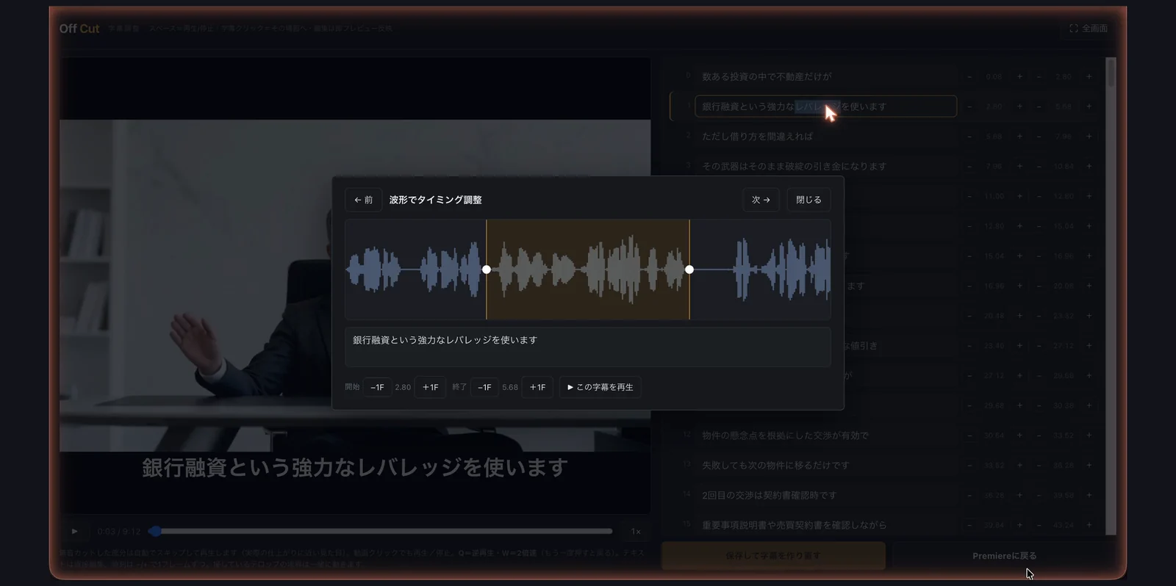Viewport: 1176px width, 586px height.
Task: Click start minus for row 物件の懸念点を根拠にした交渉が有効で
Action: [x=969, y=435]
